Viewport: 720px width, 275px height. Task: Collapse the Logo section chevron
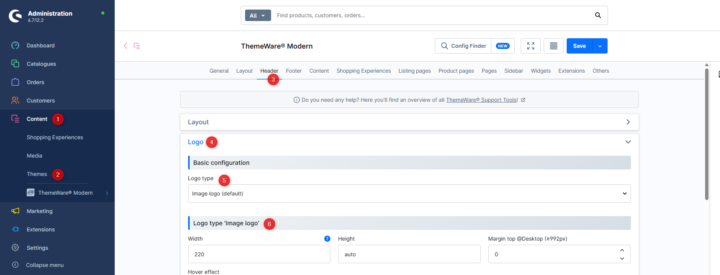click(x=628, y=142)
